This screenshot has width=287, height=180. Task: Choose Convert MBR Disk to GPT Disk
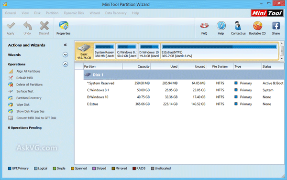pos(36,118)
